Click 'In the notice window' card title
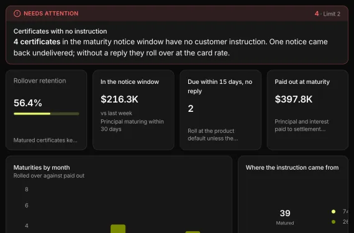 point(130,82)
